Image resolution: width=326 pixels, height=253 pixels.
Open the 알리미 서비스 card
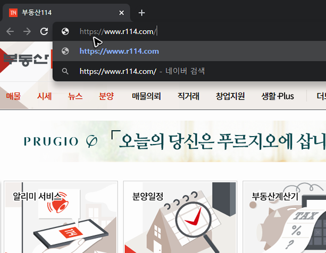[61, 217]
